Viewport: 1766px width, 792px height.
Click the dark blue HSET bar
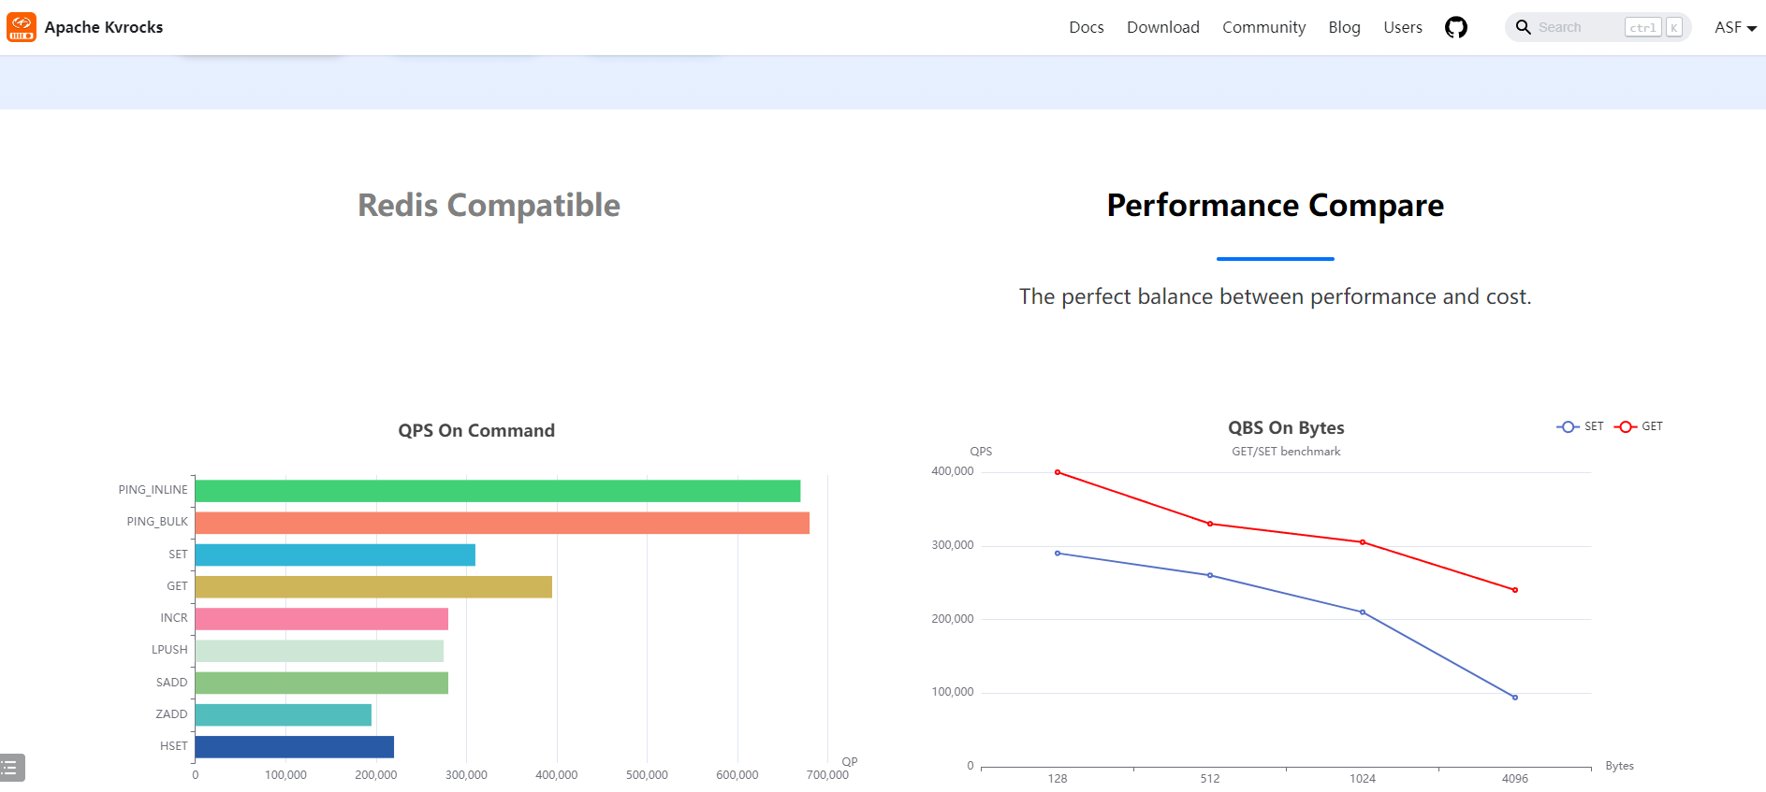point(294,747)
